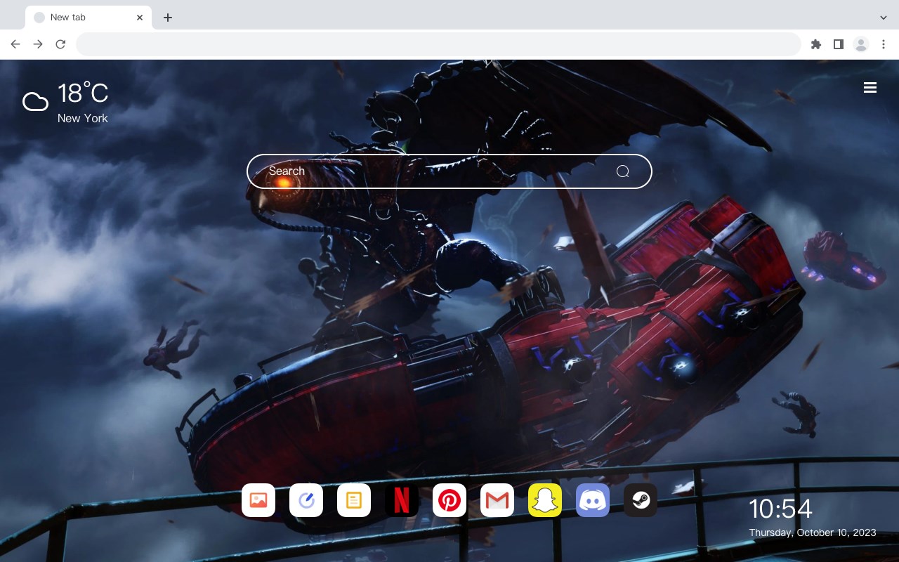Open the to-do checkmark shortcut icon
Screen dimensions: 899x562
[x=306, y=500]
